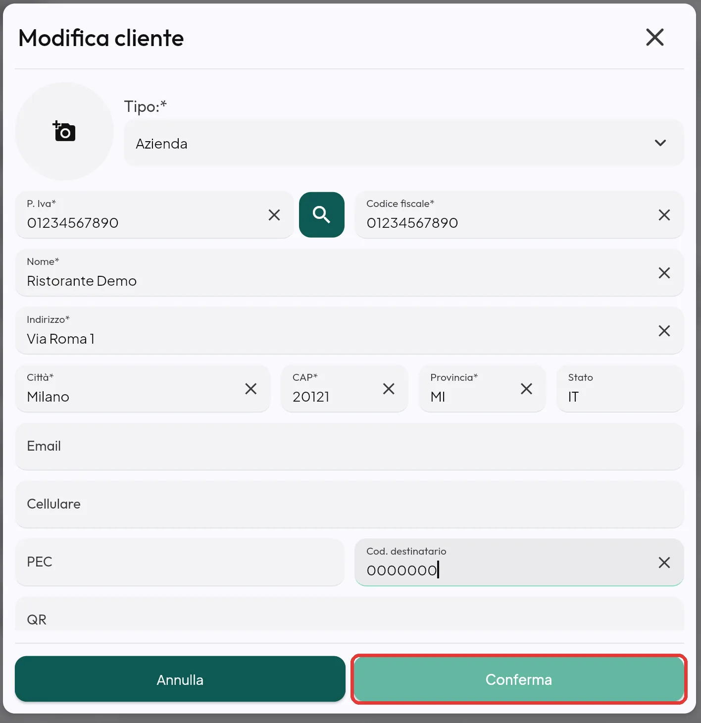Close the Modifica cliente dialog
This screenshot has height=723, width=701.
(654, 37)
